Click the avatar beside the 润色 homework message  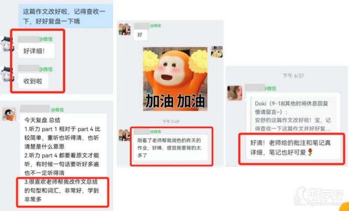pyautogui.click(x=125, y=135)
